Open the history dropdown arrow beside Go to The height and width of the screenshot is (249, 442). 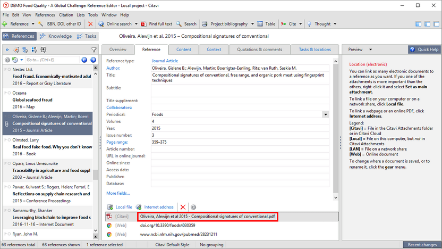[21, 60]
